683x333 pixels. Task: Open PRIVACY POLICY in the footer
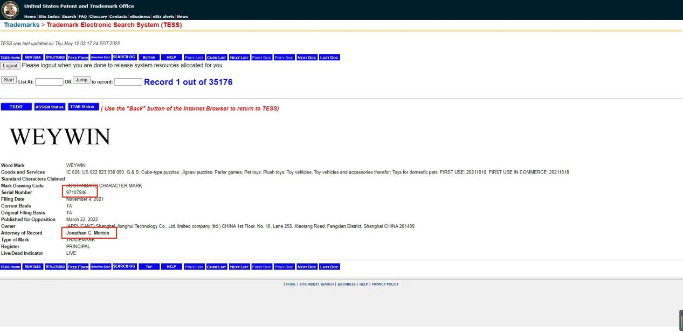[x=385, y=284]
